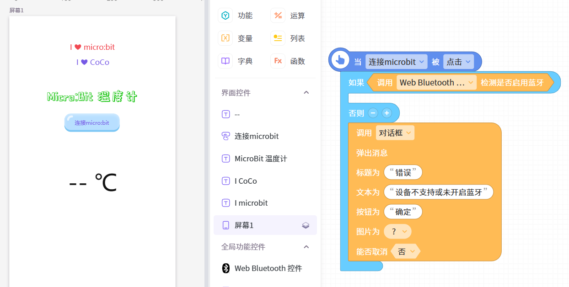Click the Bluetooth icon for Web Bluetooth 控件
This screenshot has height=287, width=569.
click(225, 268)
